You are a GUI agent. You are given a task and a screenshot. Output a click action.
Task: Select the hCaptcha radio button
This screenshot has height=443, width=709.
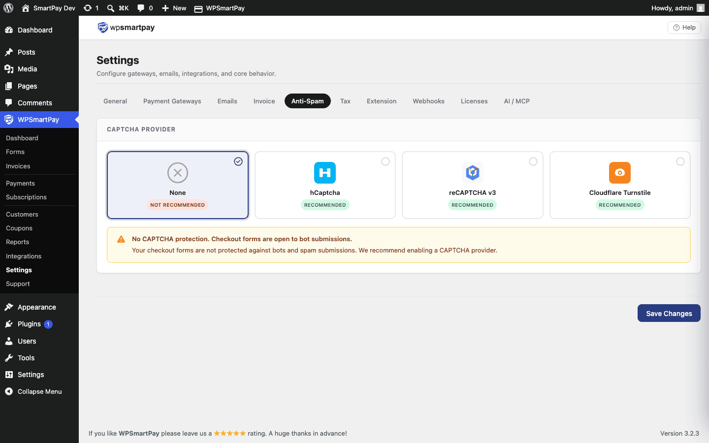click(386, 161)
